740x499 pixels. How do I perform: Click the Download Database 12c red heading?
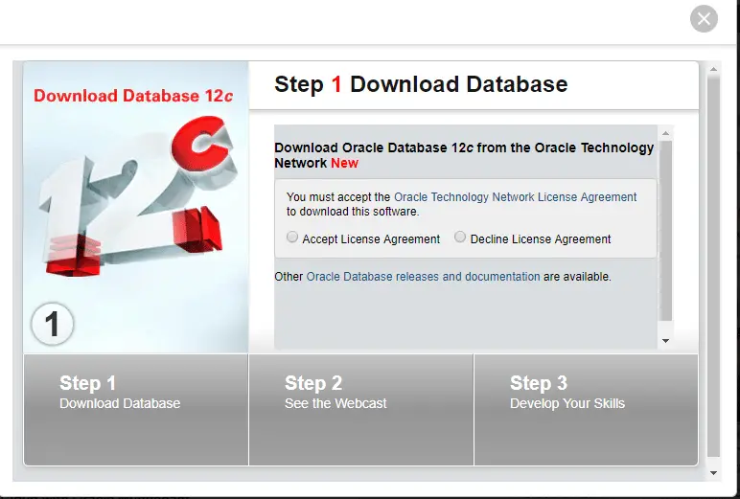click(133, 96)
